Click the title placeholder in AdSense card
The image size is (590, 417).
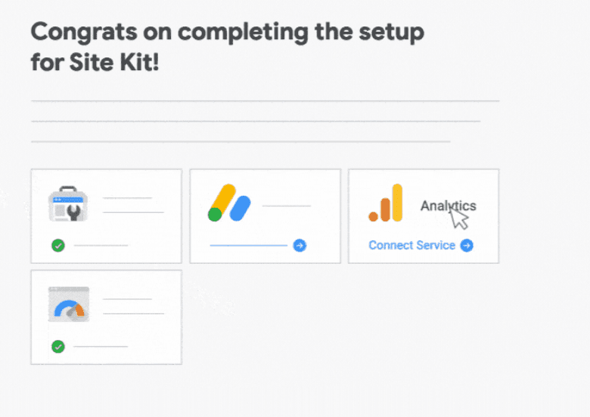click(x=287, y=206)
